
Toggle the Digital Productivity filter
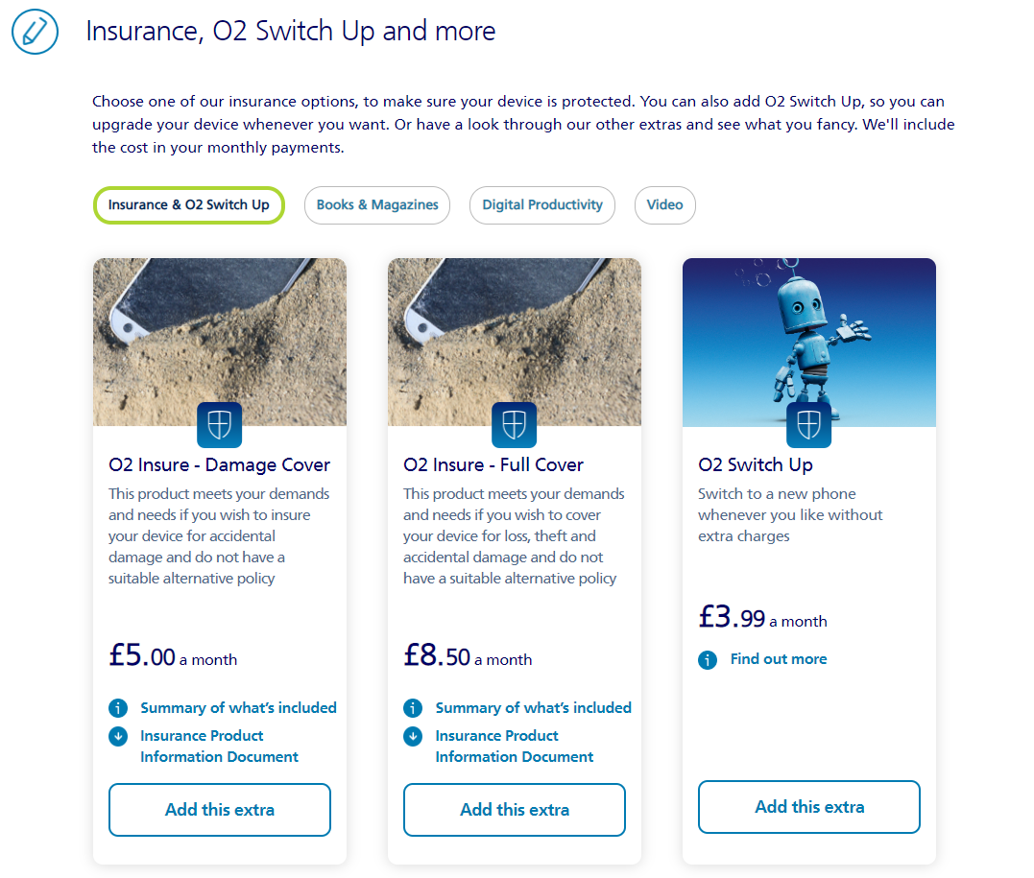[541, 205]
